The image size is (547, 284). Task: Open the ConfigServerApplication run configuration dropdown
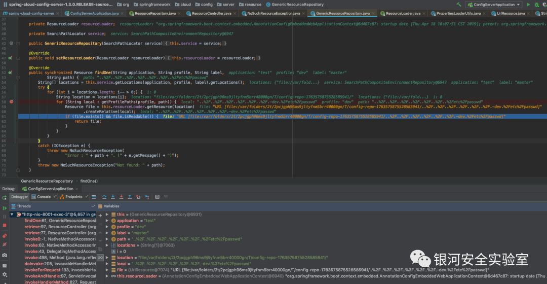coord(494,5)
